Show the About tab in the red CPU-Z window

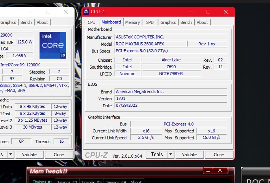pos(202,23)
